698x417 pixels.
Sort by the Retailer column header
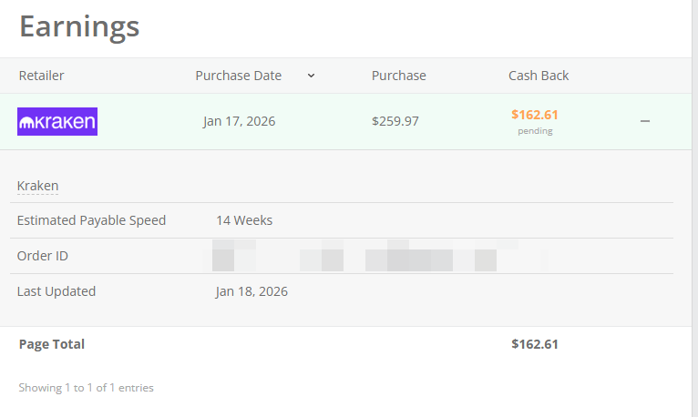pos(42,76)
